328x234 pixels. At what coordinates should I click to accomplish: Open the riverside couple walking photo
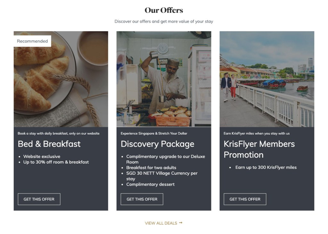coord(267,79)
